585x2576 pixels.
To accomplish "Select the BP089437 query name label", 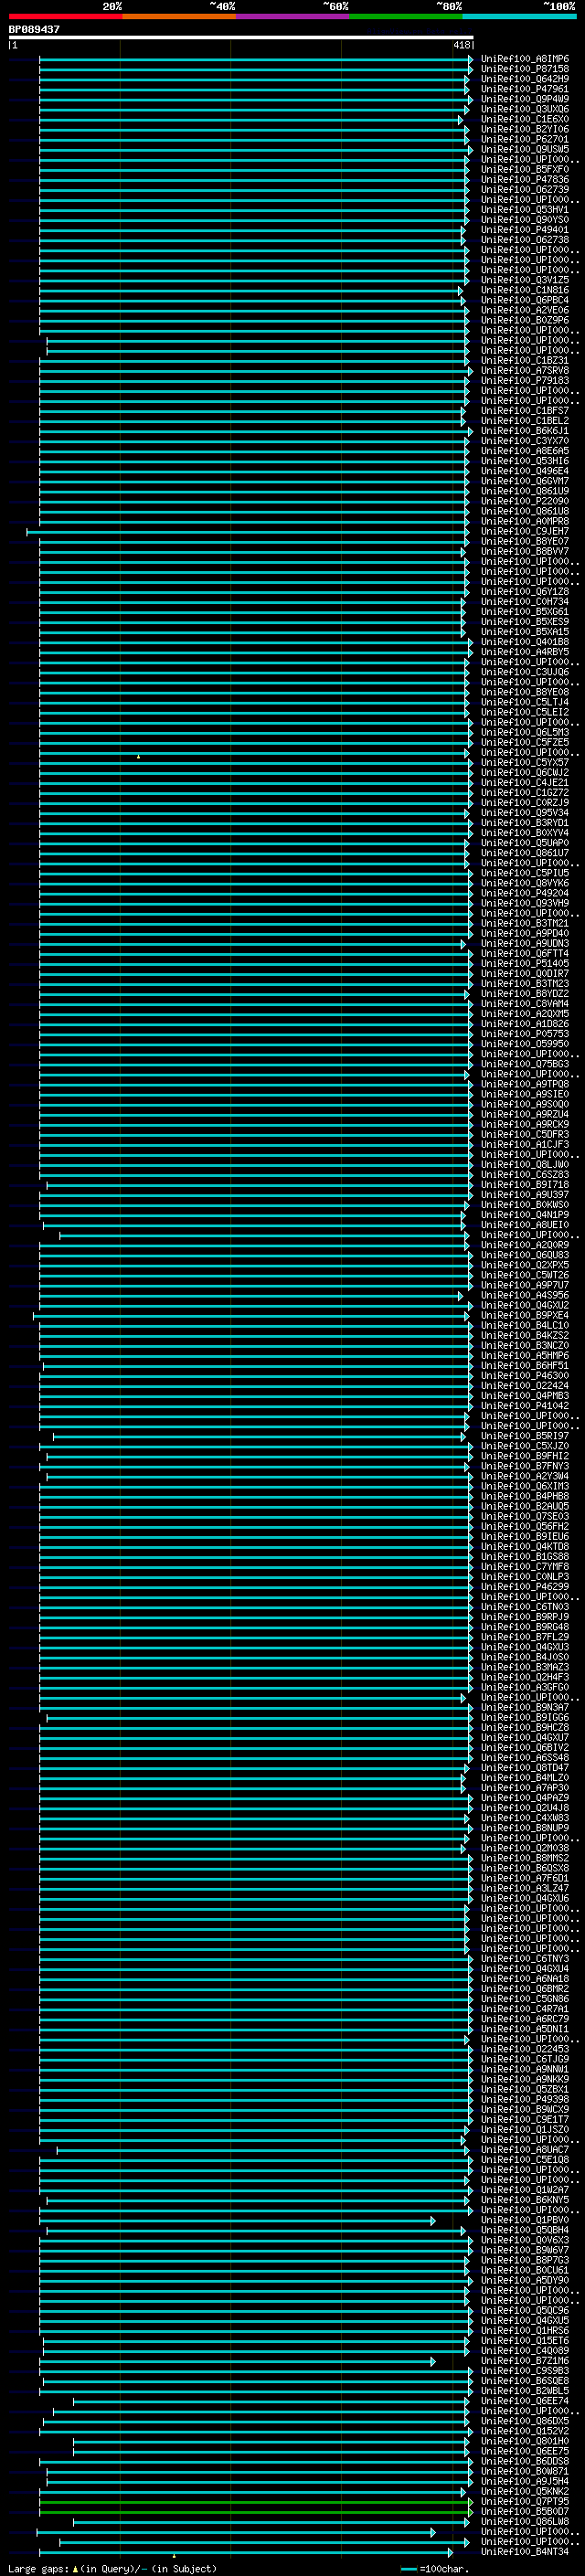I will click(x=34, y=29).
